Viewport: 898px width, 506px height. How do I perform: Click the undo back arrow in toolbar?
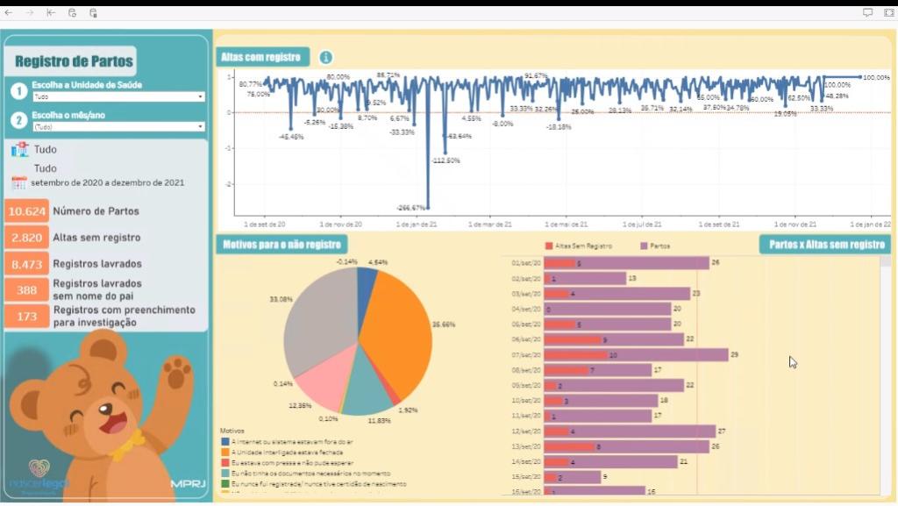(9, 13)
